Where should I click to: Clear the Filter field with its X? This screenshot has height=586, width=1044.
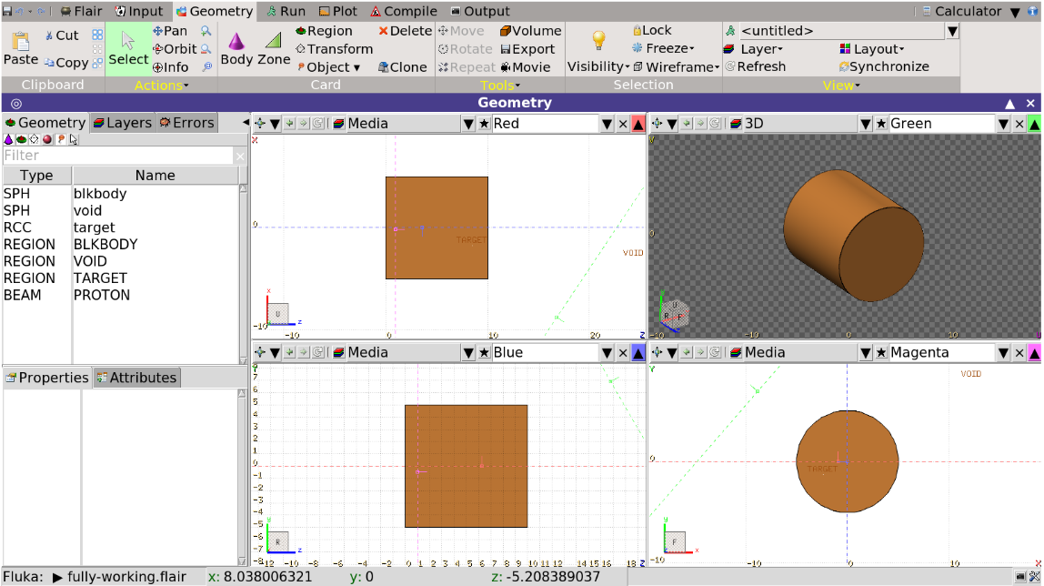tap(240, 156)
